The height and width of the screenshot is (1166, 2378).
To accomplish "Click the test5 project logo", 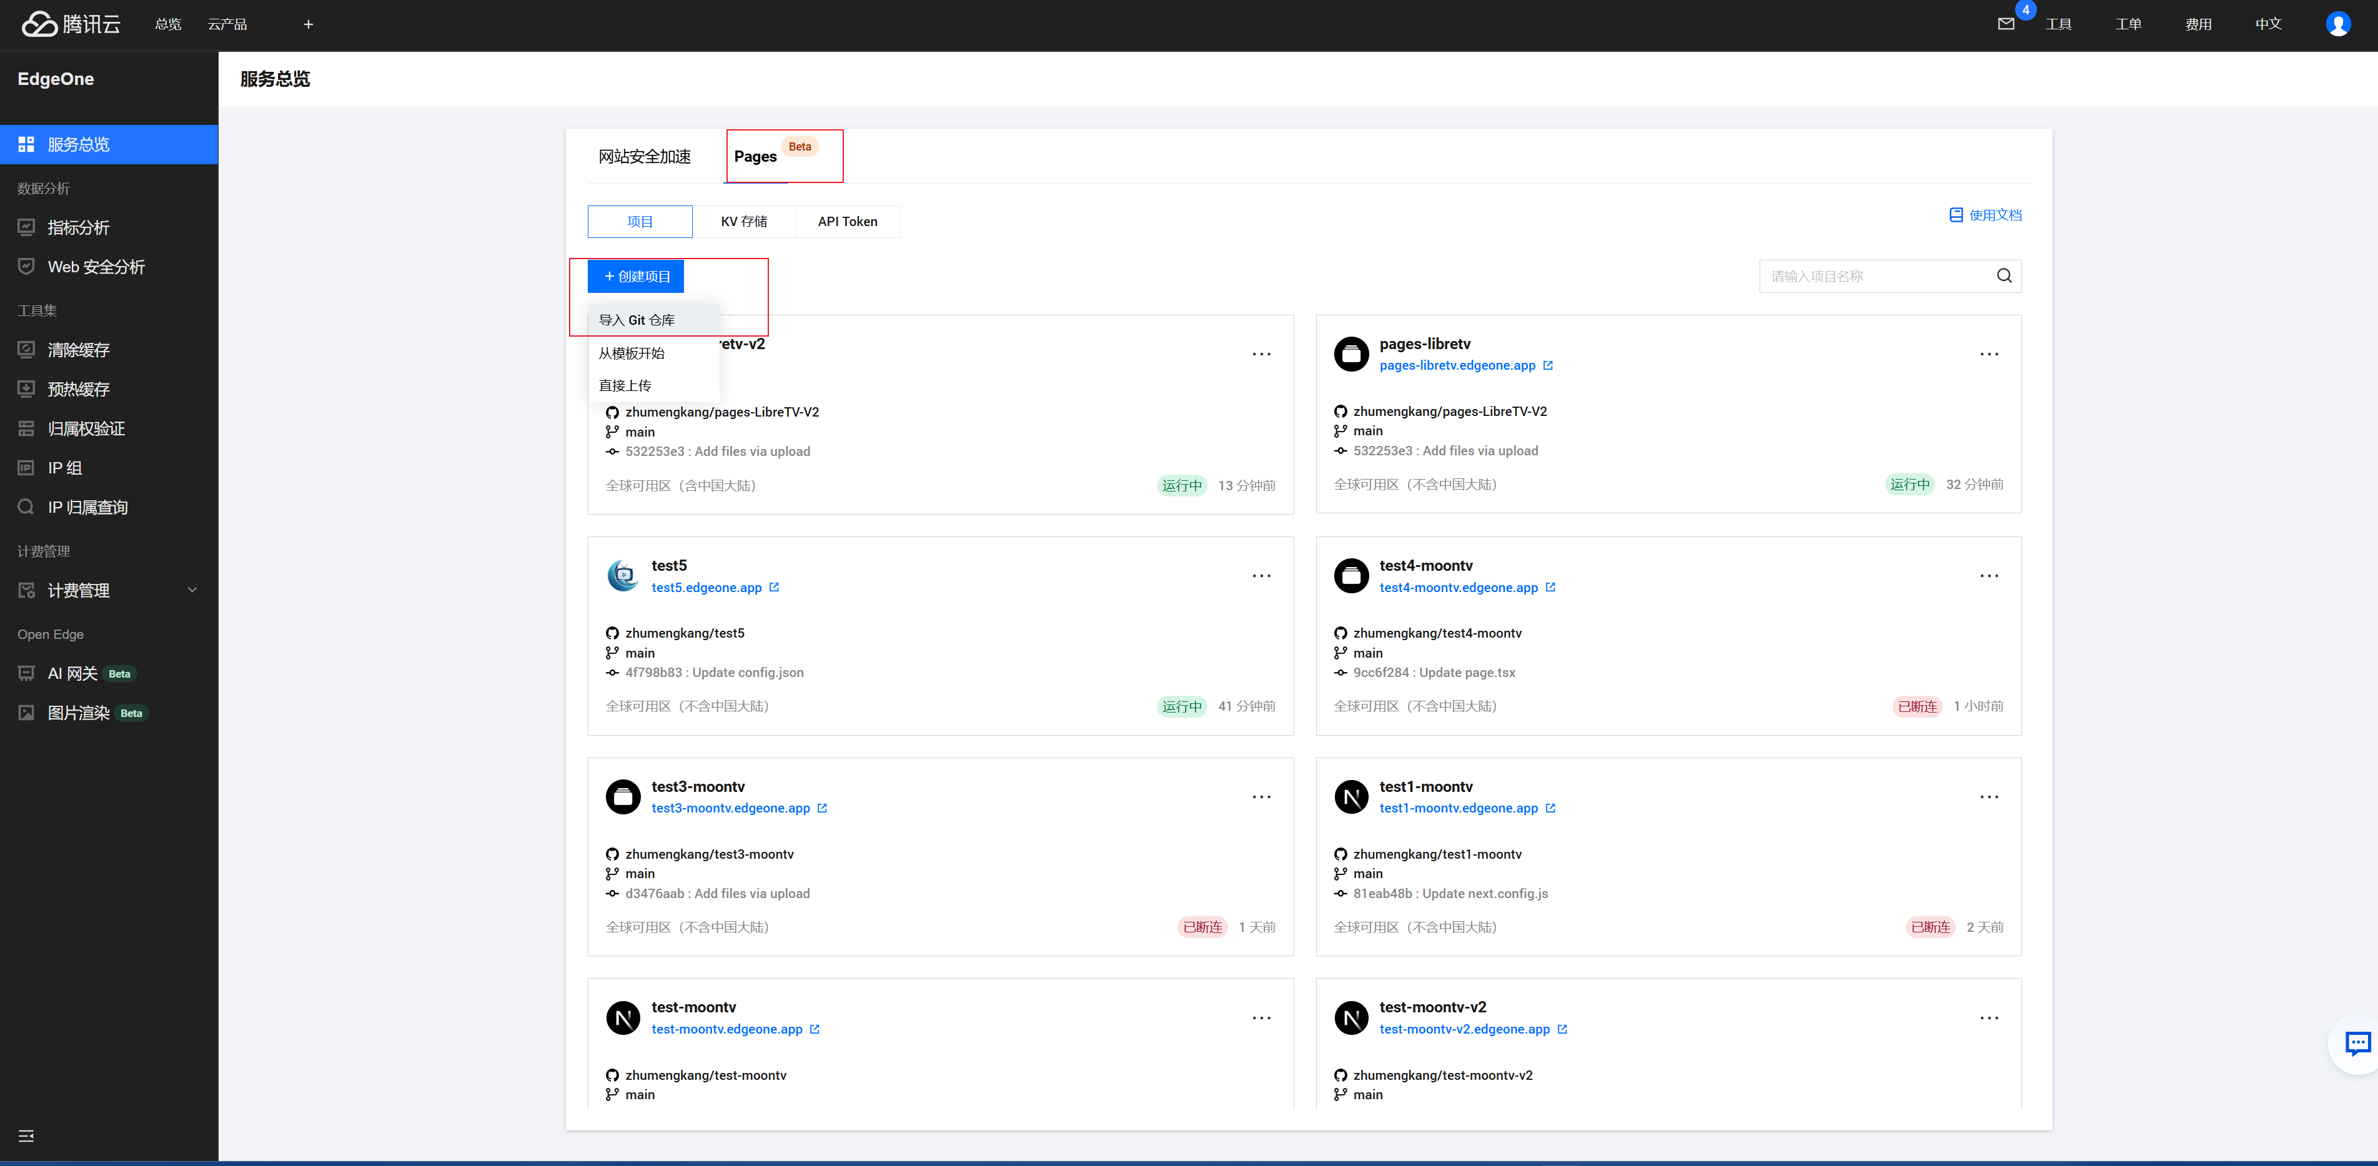I will coord(623,576).
